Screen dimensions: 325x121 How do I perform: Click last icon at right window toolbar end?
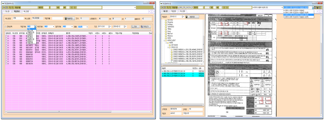pos(319,7)
